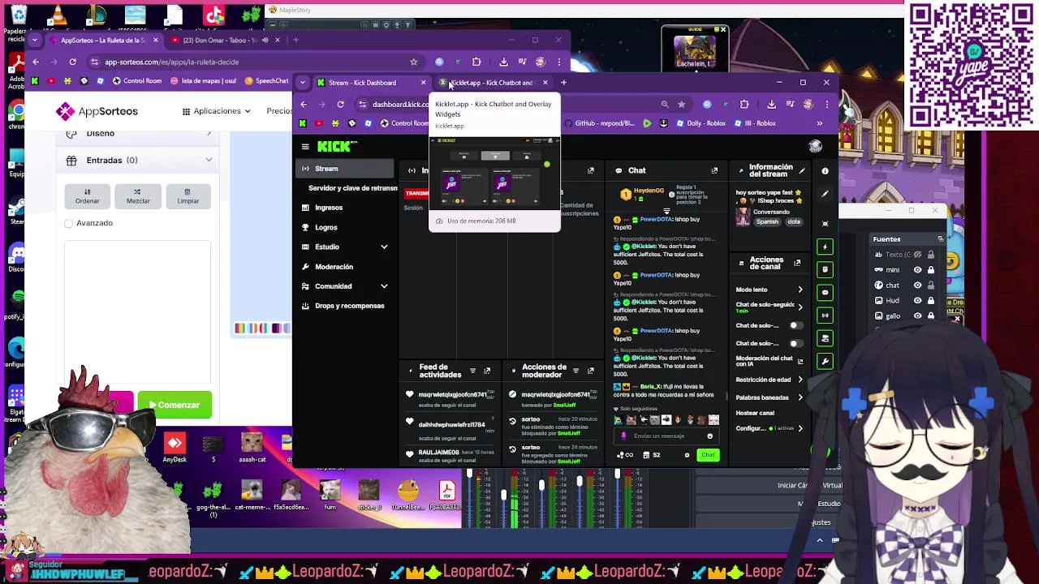
Task: Open AnyDesk desktop shortcut
Action: (x=175, y=448)
